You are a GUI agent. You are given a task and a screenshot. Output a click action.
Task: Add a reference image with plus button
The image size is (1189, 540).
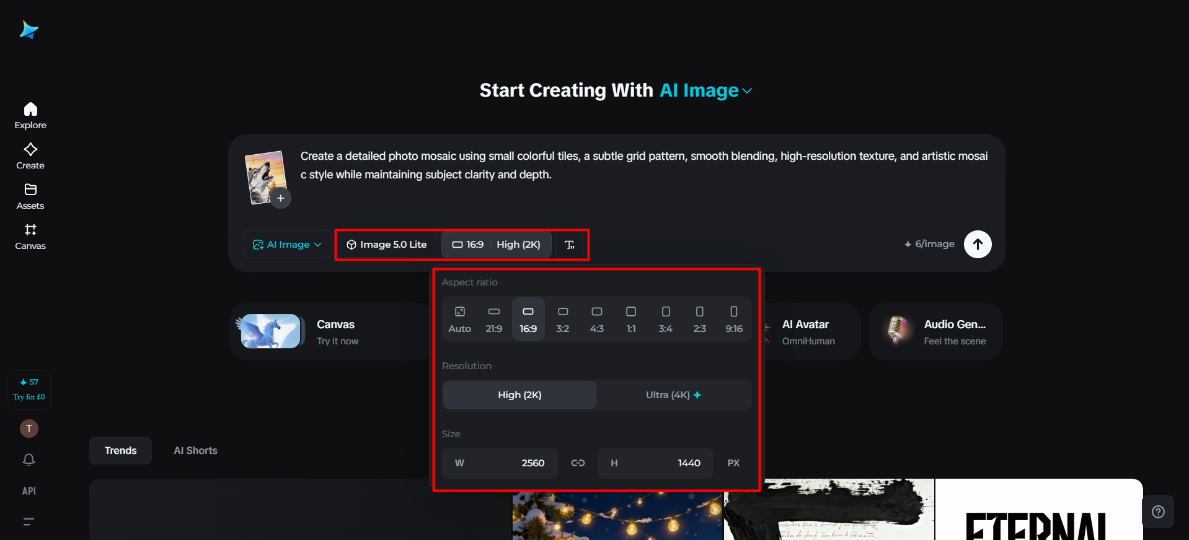pyautogui.click(x=281, y=198)
